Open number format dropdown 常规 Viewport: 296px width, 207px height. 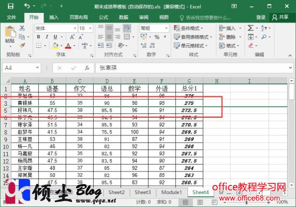[154, 28]
